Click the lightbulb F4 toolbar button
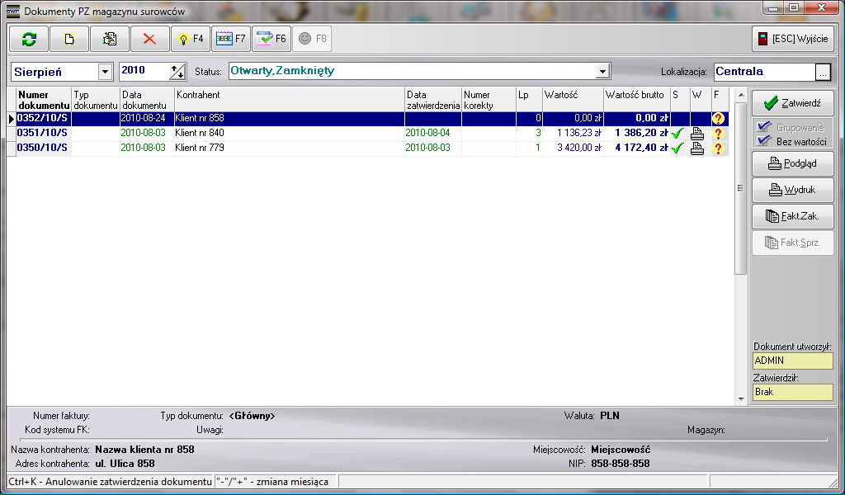This screenshot has height=495, width=845. coord(190,39)
